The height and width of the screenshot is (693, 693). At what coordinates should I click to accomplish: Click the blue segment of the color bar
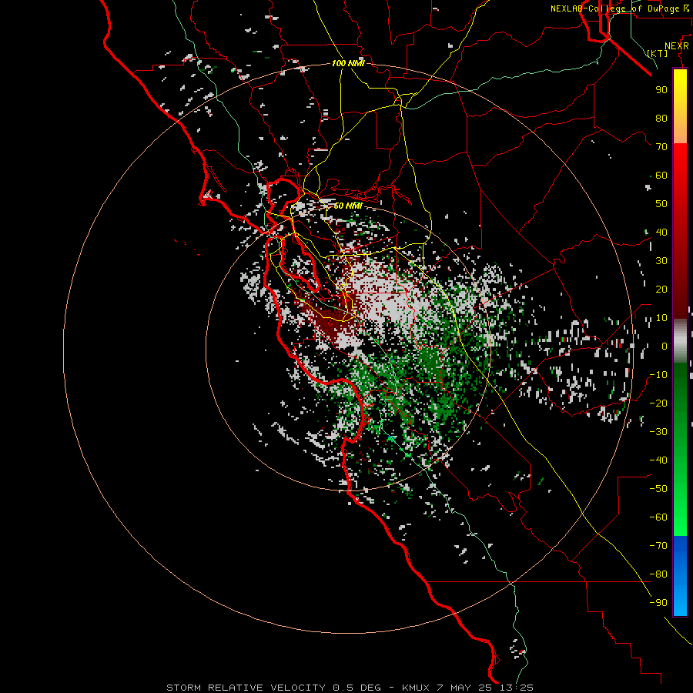(680, 575)
